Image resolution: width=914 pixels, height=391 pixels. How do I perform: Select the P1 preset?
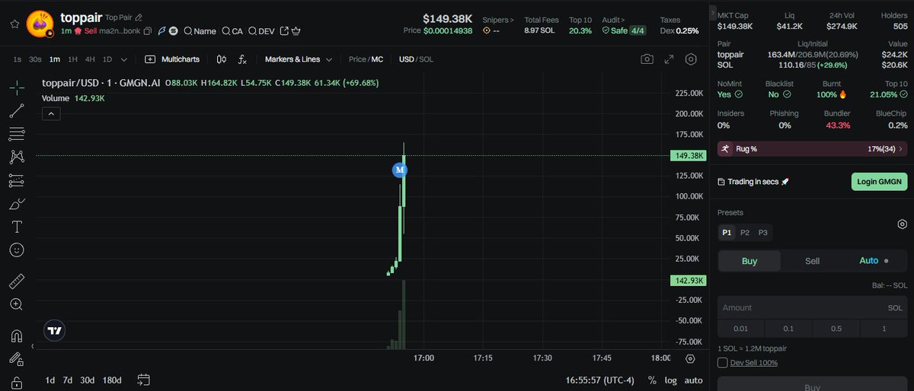click(x=727, y=232)
